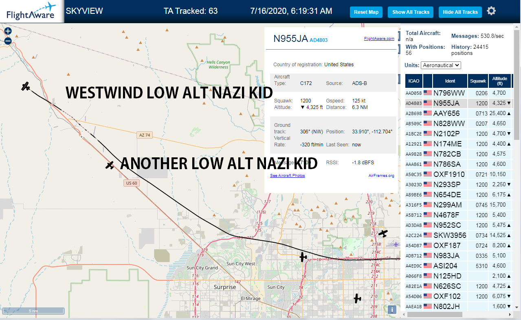The height and width of the screenshot is (320, 521).
Task: Open the AirFrames.org link
Action: [x=381, y=176]
